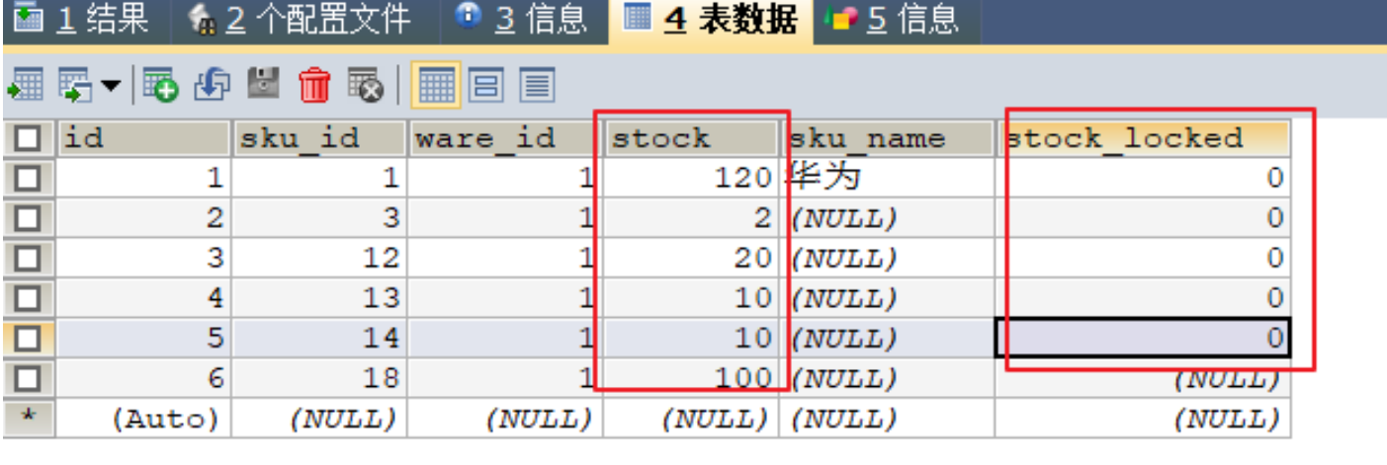This screenshot has height=465, width=1387.
Task: Open the dropdown arrow beside the copy icon
Action: click(x=110, y=87)
